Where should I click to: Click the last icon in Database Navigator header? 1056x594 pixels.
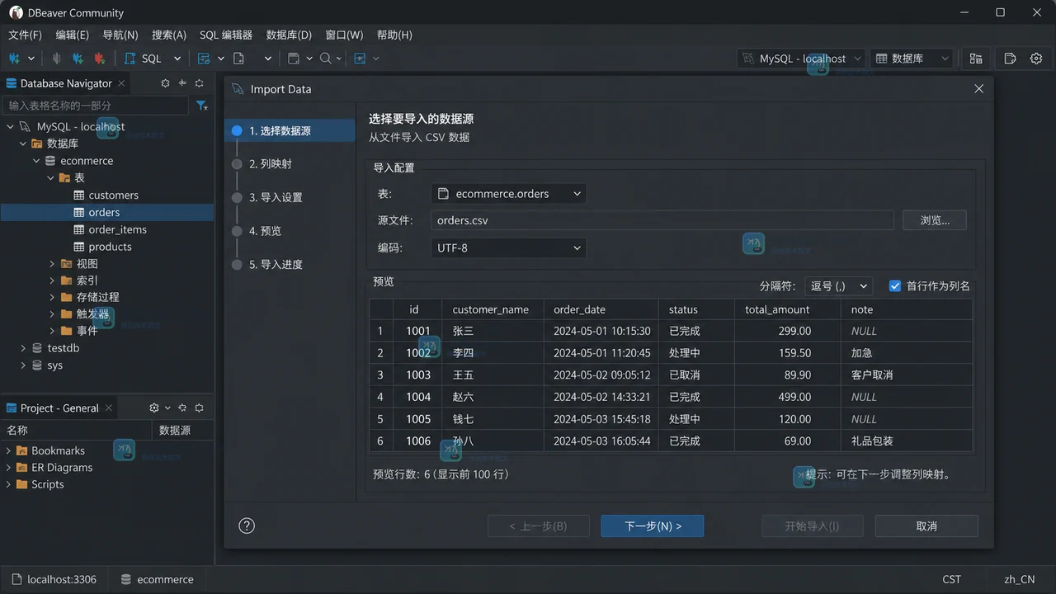point(199,83)
